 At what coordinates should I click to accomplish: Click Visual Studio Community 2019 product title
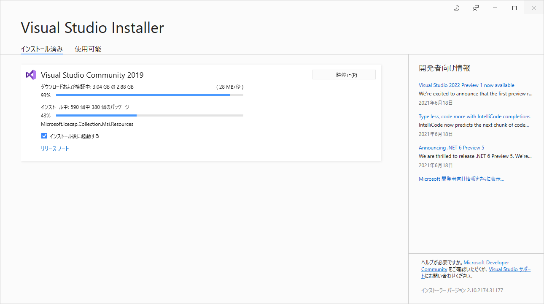coord(92,75)
